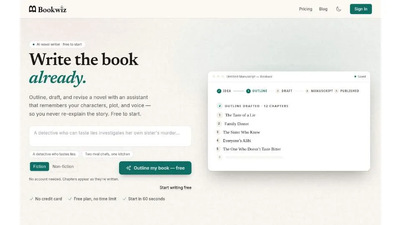
Task: Click the Sign In button
Action: (360, 9)
